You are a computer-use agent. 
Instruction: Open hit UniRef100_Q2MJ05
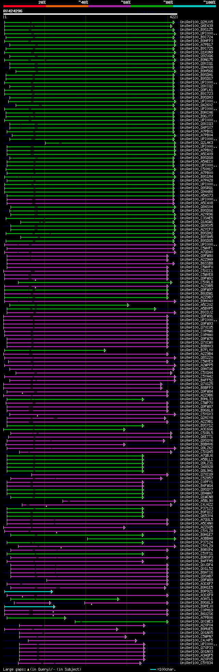click(x=196, y=22)
